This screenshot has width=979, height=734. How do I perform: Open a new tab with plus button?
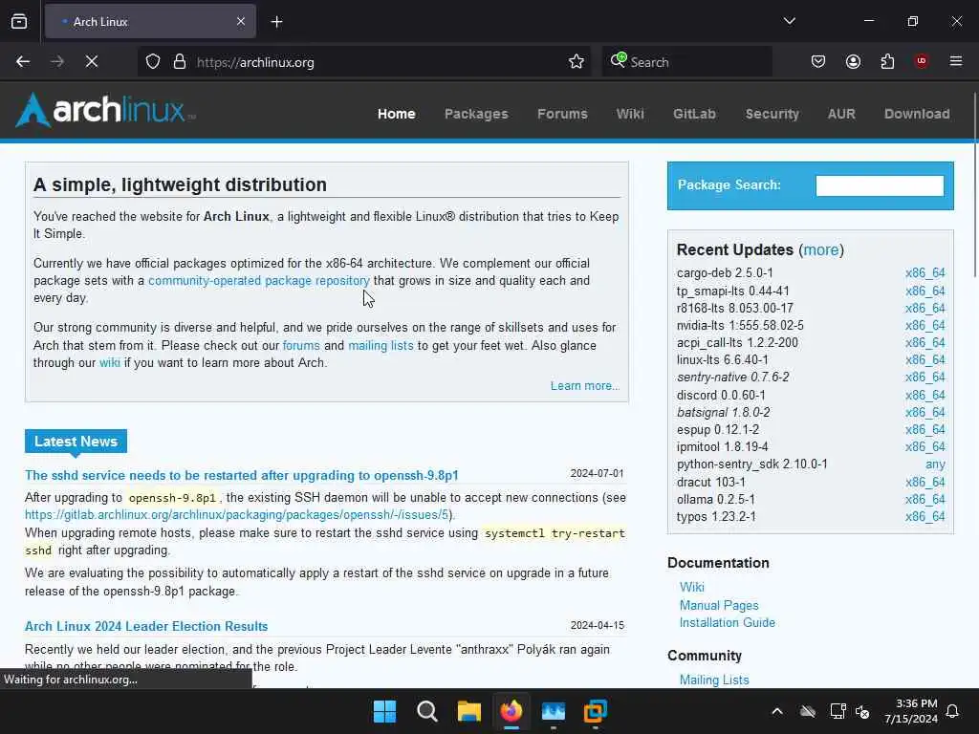276,22
